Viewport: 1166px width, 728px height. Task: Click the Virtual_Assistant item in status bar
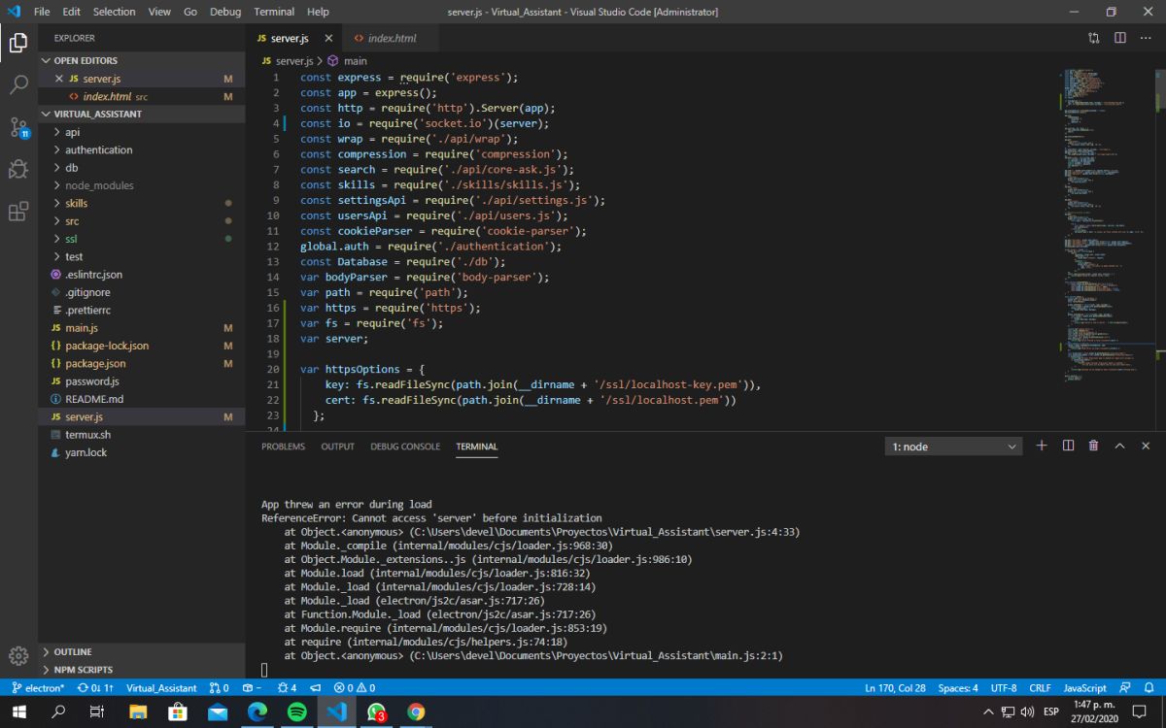(161, 687)
